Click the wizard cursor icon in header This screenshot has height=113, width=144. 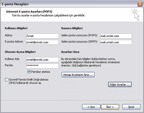click(135, 15)
